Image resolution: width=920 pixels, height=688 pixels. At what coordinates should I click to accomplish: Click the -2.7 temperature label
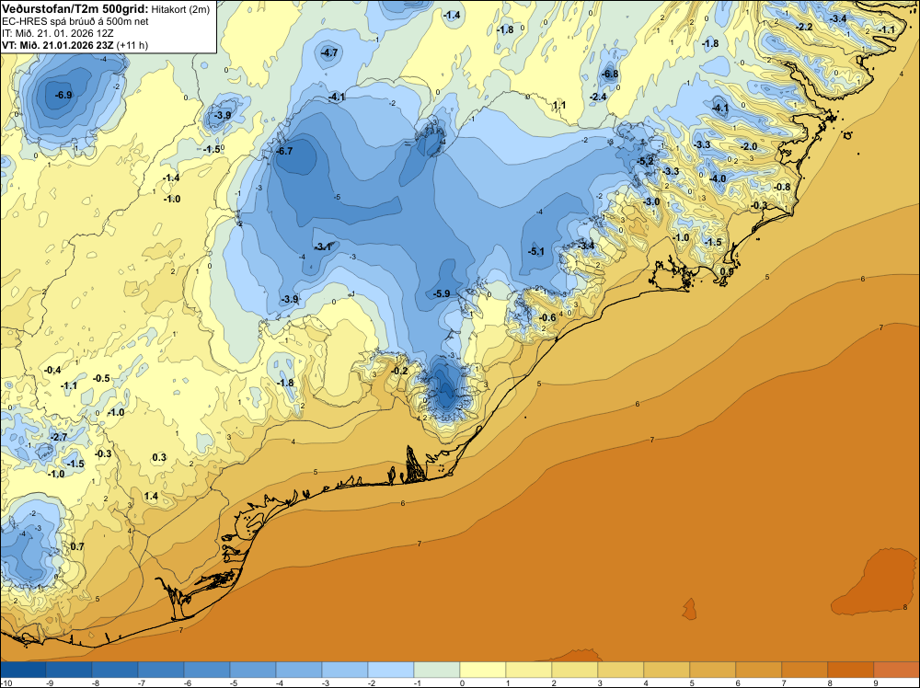[58, 438]
